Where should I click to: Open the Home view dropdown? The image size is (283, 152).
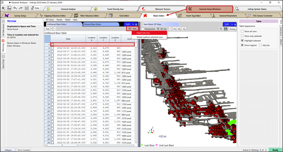point(232,29)
